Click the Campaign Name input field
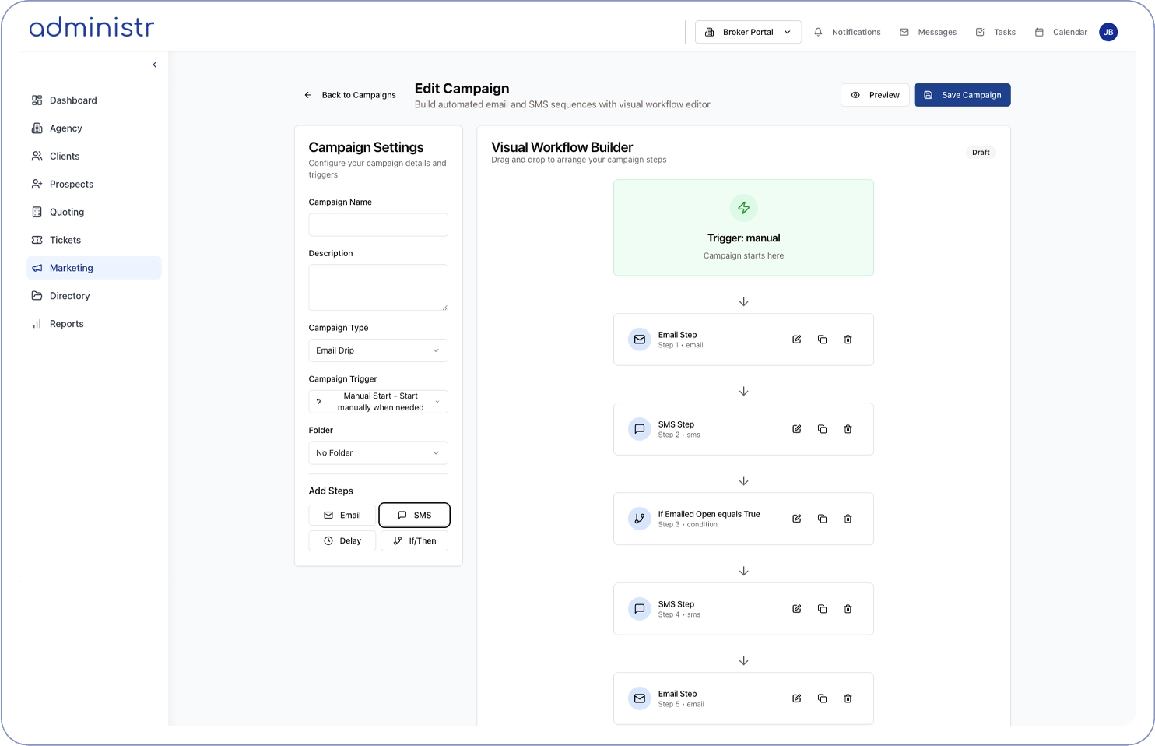 (378, 225)
